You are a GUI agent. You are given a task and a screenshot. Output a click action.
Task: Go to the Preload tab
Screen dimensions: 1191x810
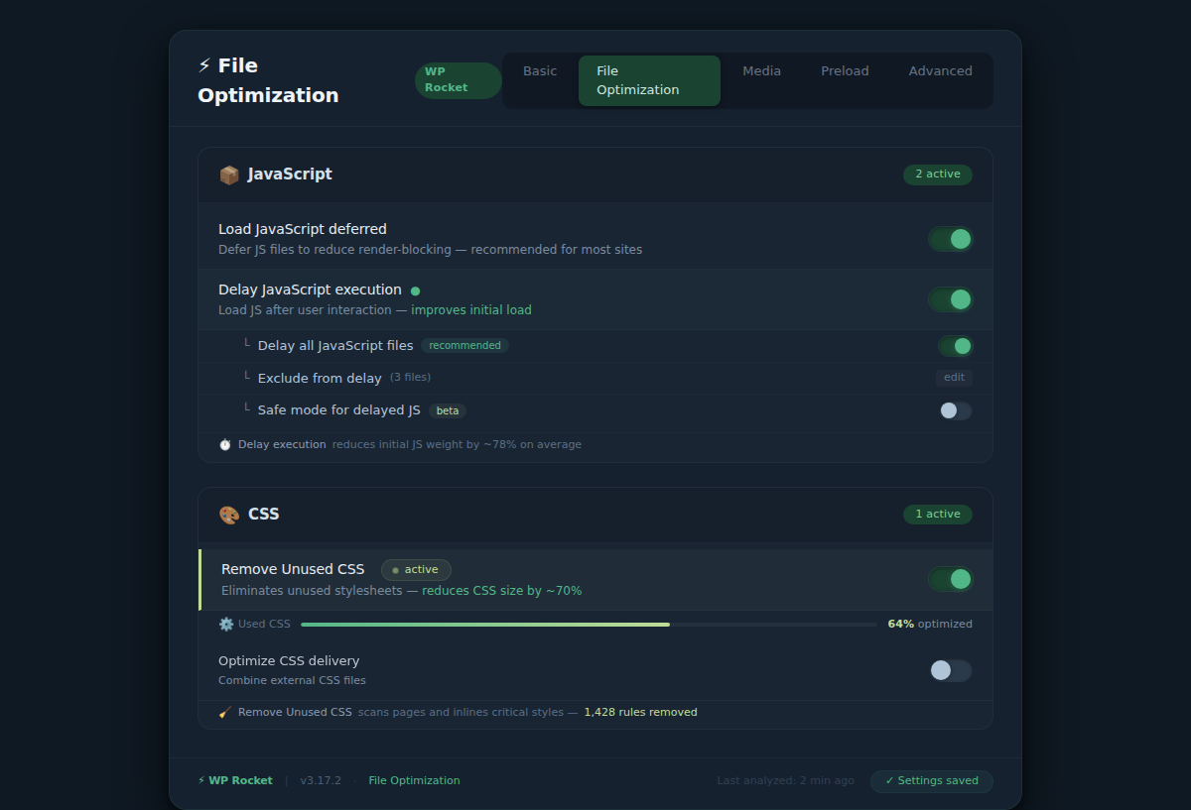pos(845,71)
